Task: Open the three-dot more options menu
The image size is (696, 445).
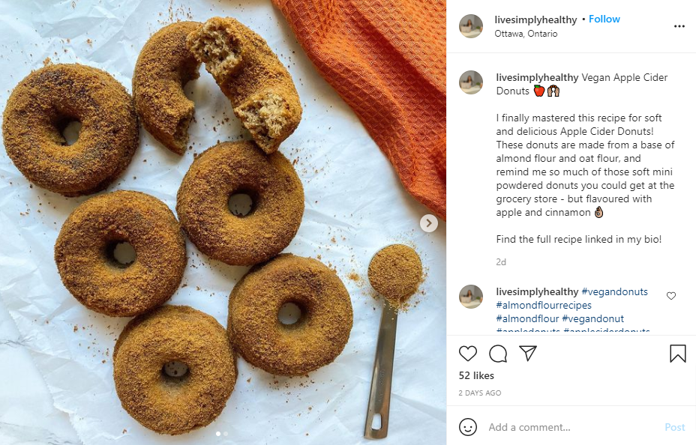Action: pos(679,26)
